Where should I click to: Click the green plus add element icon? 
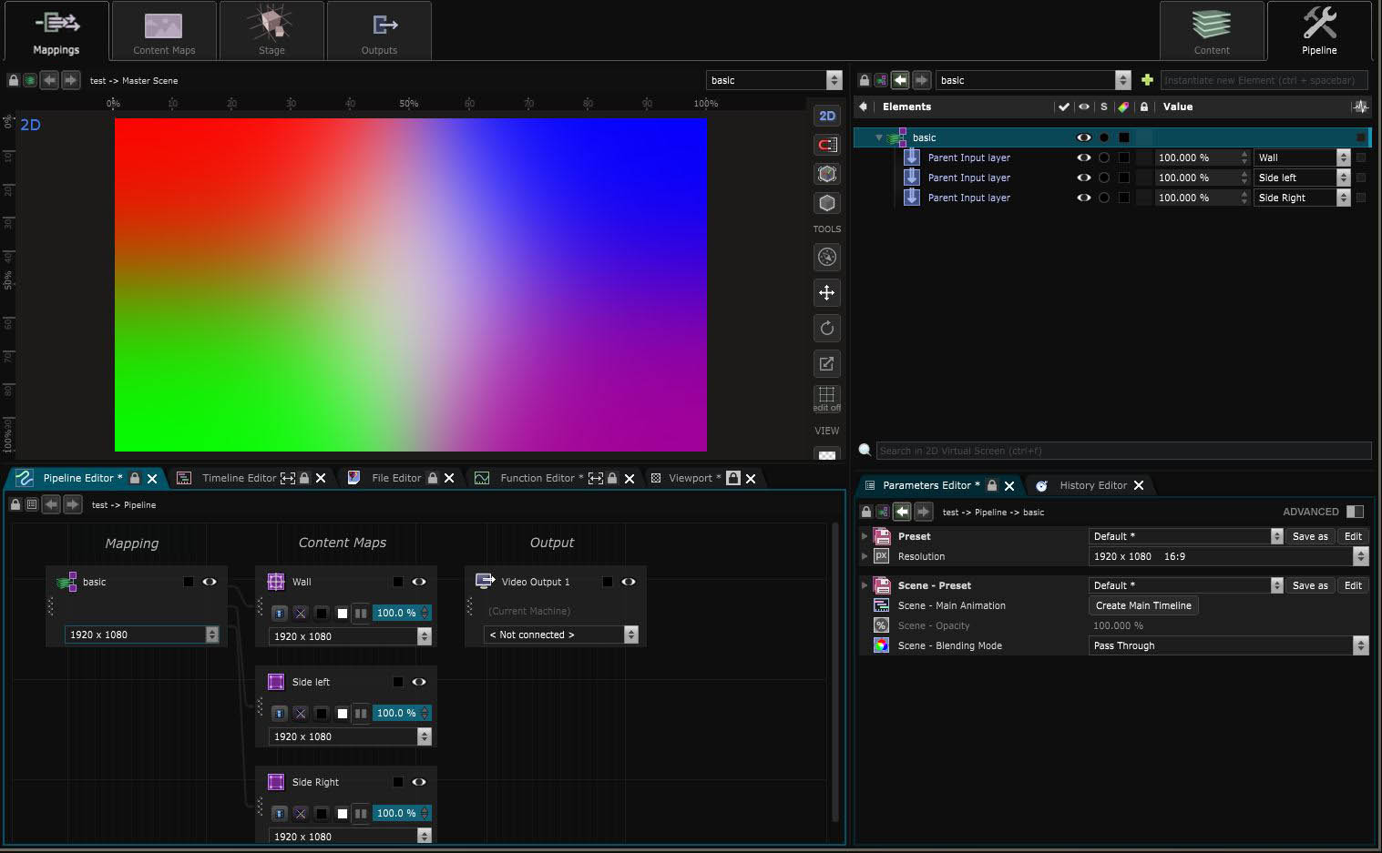tap(1147, 80)
